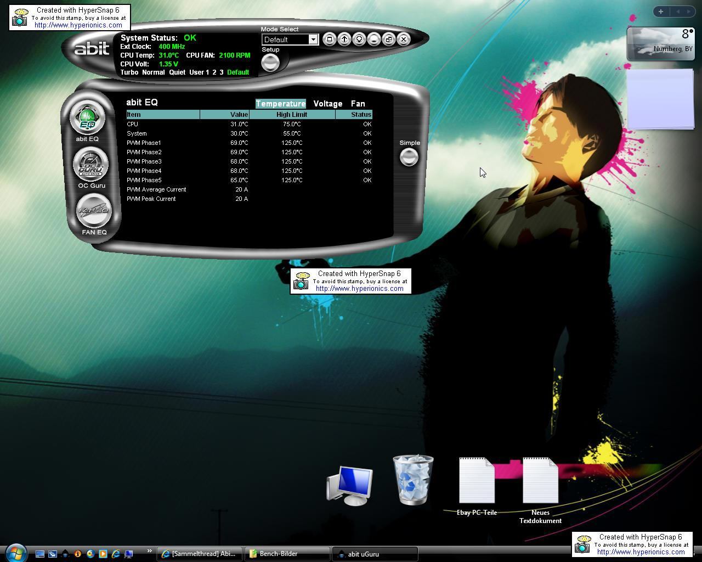Click the Status column header

(x=354, y=115)
